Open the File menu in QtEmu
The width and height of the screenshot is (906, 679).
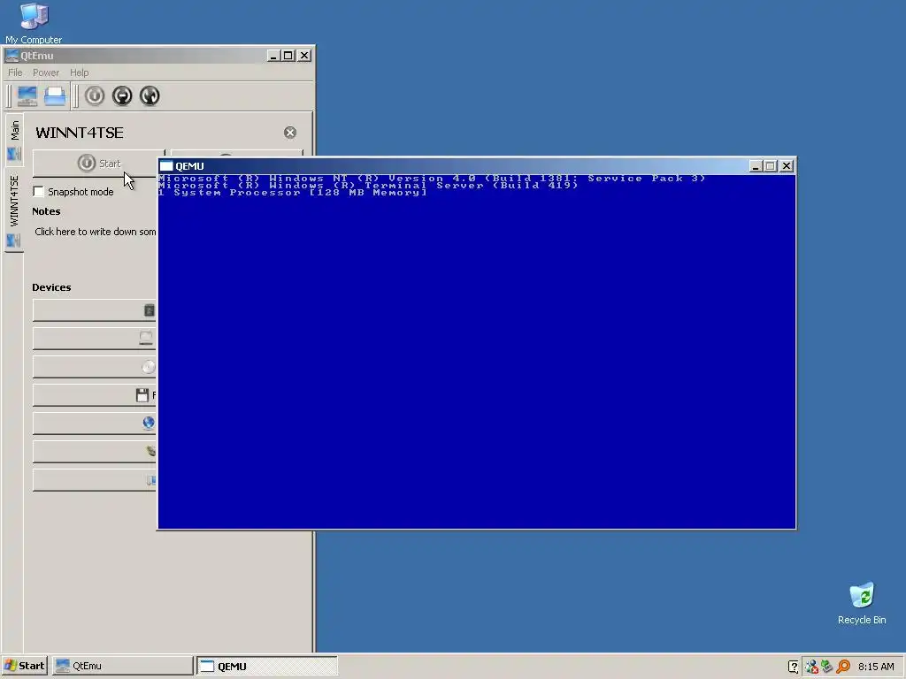(x=15, y=72)
